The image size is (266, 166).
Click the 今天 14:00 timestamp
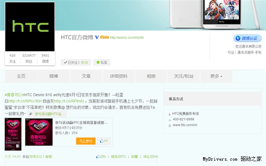tap(12, 157)
